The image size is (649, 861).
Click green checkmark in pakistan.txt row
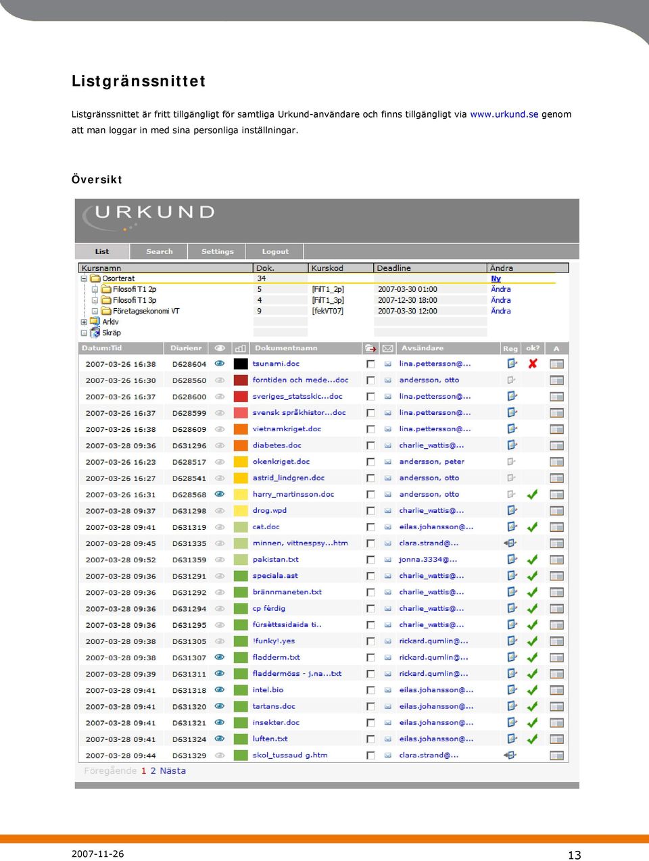tap(533, 560)
